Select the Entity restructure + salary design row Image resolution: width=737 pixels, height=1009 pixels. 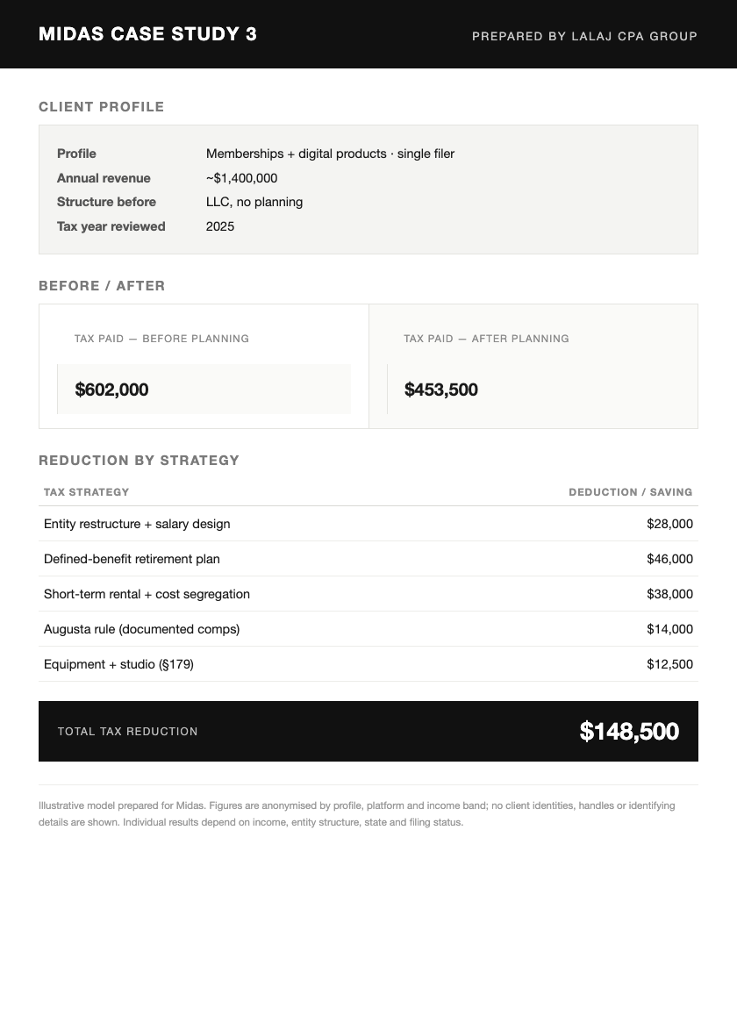point(368,524)
